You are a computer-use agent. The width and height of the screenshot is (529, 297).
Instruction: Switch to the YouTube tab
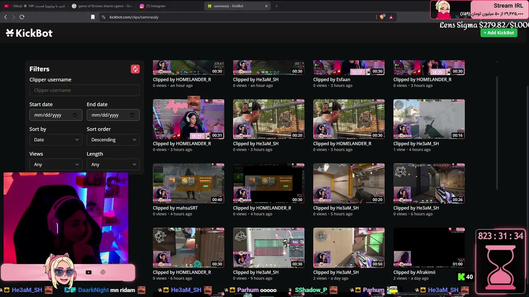(35, 6)
